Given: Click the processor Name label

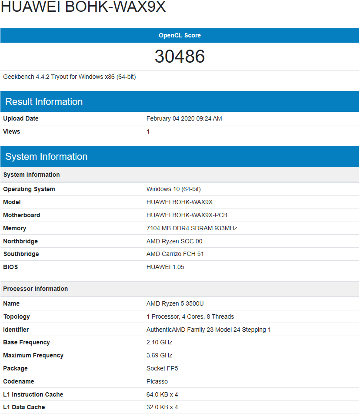Looking at the screenshot, I should tap(11, 303).
